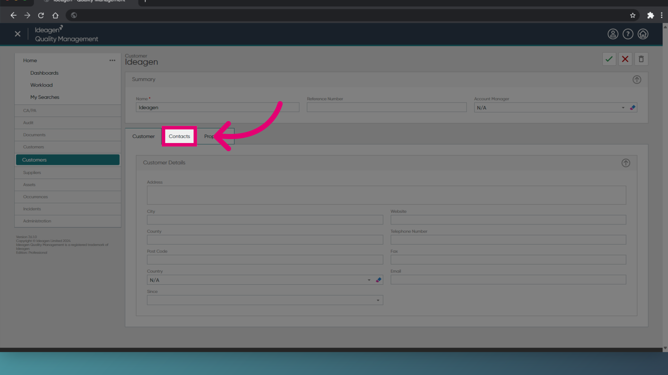Expand Assets sidebar section

tap(68, 185)
